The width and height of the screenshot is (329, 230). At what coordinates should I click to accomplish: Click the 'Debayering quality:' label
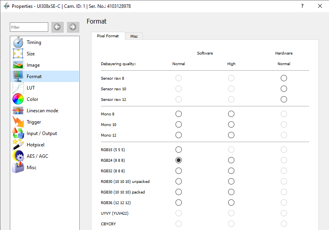pos(118,64)
